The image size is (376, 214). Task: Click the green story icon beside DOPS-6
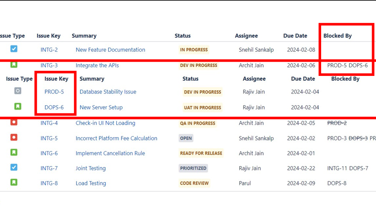pos(18,107)
